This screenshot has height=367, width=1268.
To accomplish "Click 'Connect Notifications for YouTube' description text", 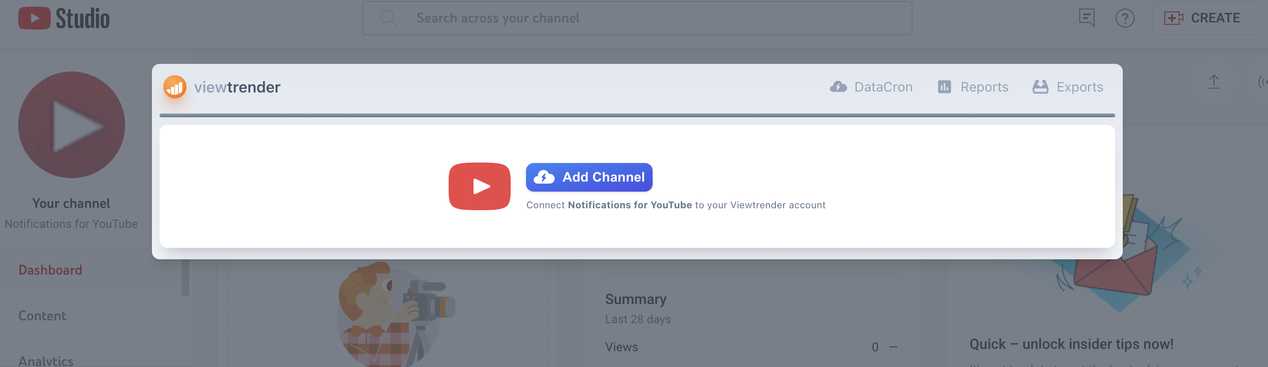I will coord(676,205).
